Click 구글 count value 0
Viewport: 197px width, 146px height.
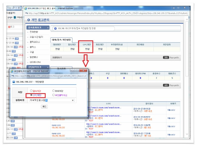(x=108, y=78)
